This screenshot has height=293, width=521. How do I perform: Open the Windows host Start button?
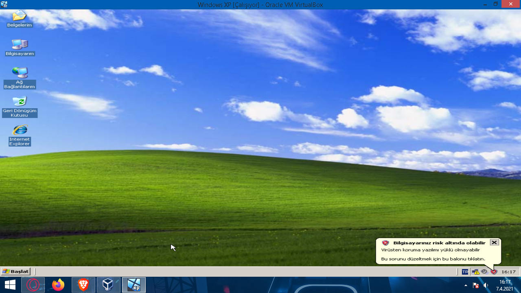point(10,285)
